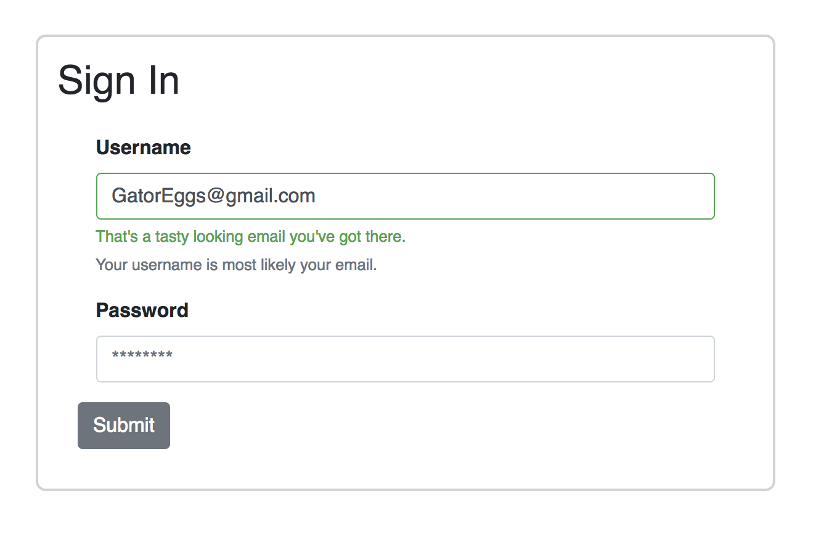Image resolution: width=837 pixels, height=533 pixels.
Task: Click the @ symbol in the username
Action: coord(215,196)
